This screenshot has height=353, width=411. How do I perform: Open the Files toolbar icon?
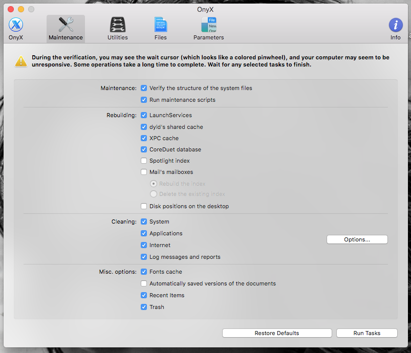[x=160, y=29]
